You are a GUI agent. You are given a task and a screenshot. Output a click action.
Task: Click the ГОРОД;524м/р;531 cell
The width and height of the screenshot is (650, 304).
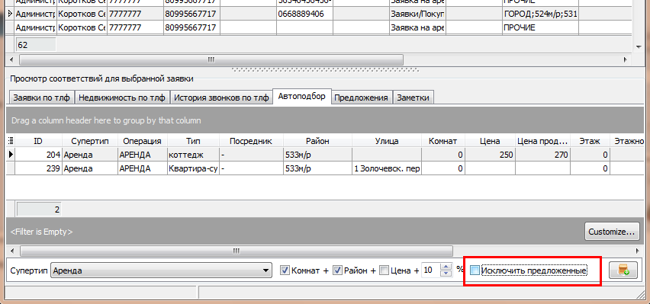click(540, 14)
